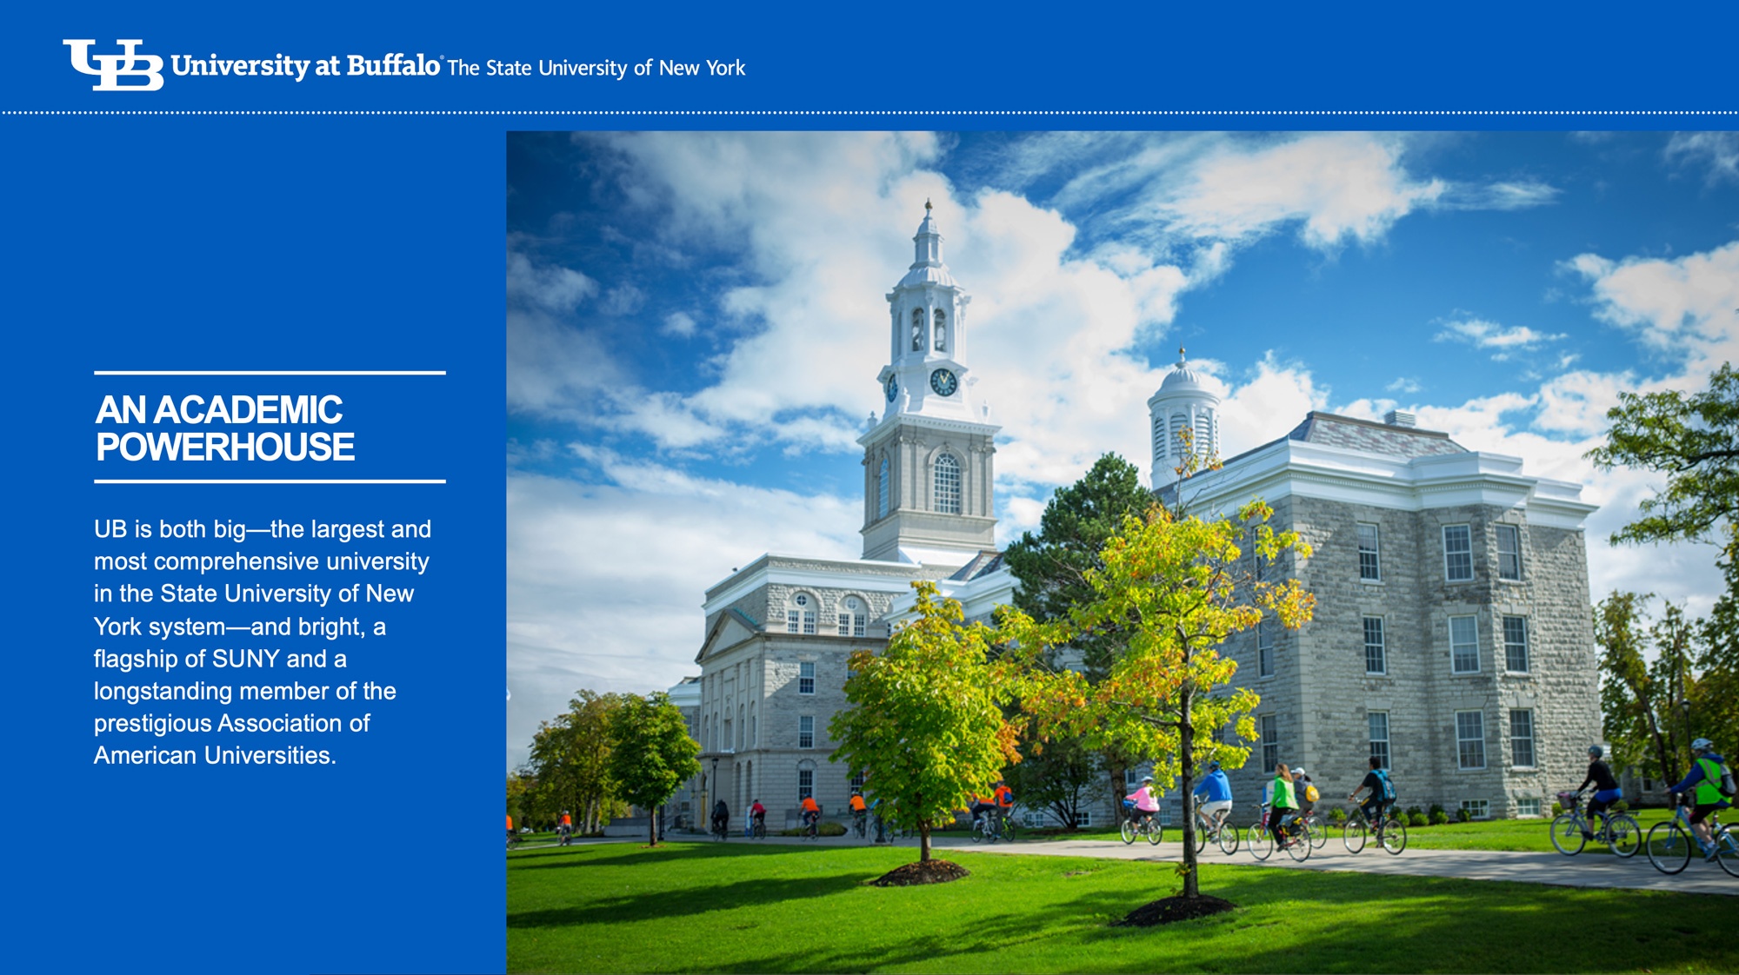This screenshot has width=1739, height=975.
Task: Click the clock face on the tower
Action: (943, 381)
